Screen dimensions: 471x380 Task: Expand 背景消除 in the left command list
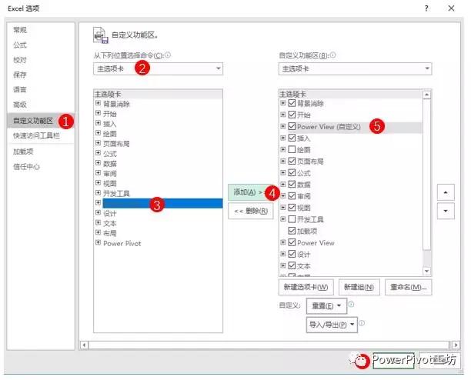pos(98,103)
